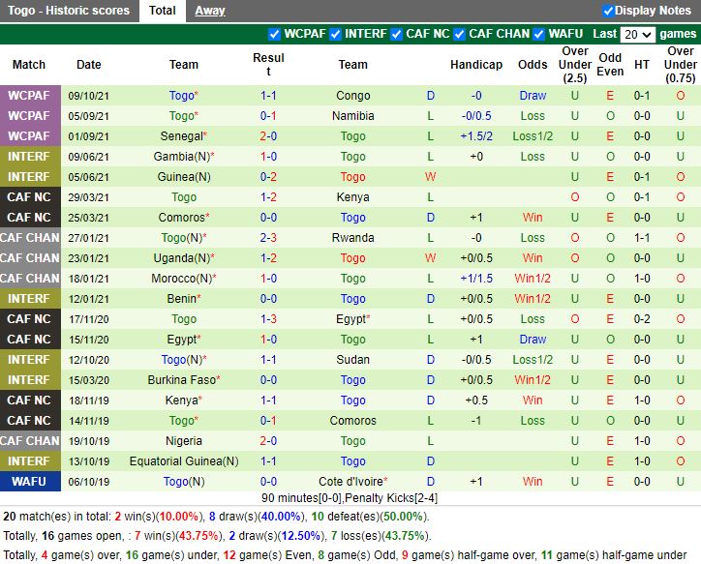Open Uganda(N) team link

182,258
